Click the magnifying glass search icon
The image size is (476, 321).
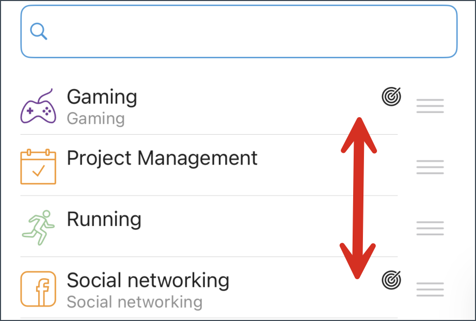[38, 31]
